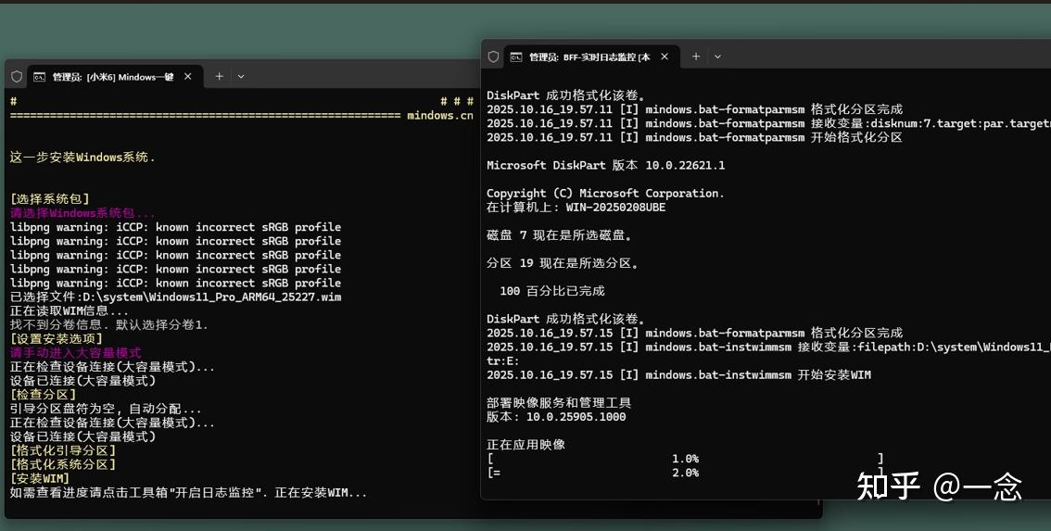1051x531 pixels.
Task: Click the [安装WIM] heading
Action: click(40, 478)
